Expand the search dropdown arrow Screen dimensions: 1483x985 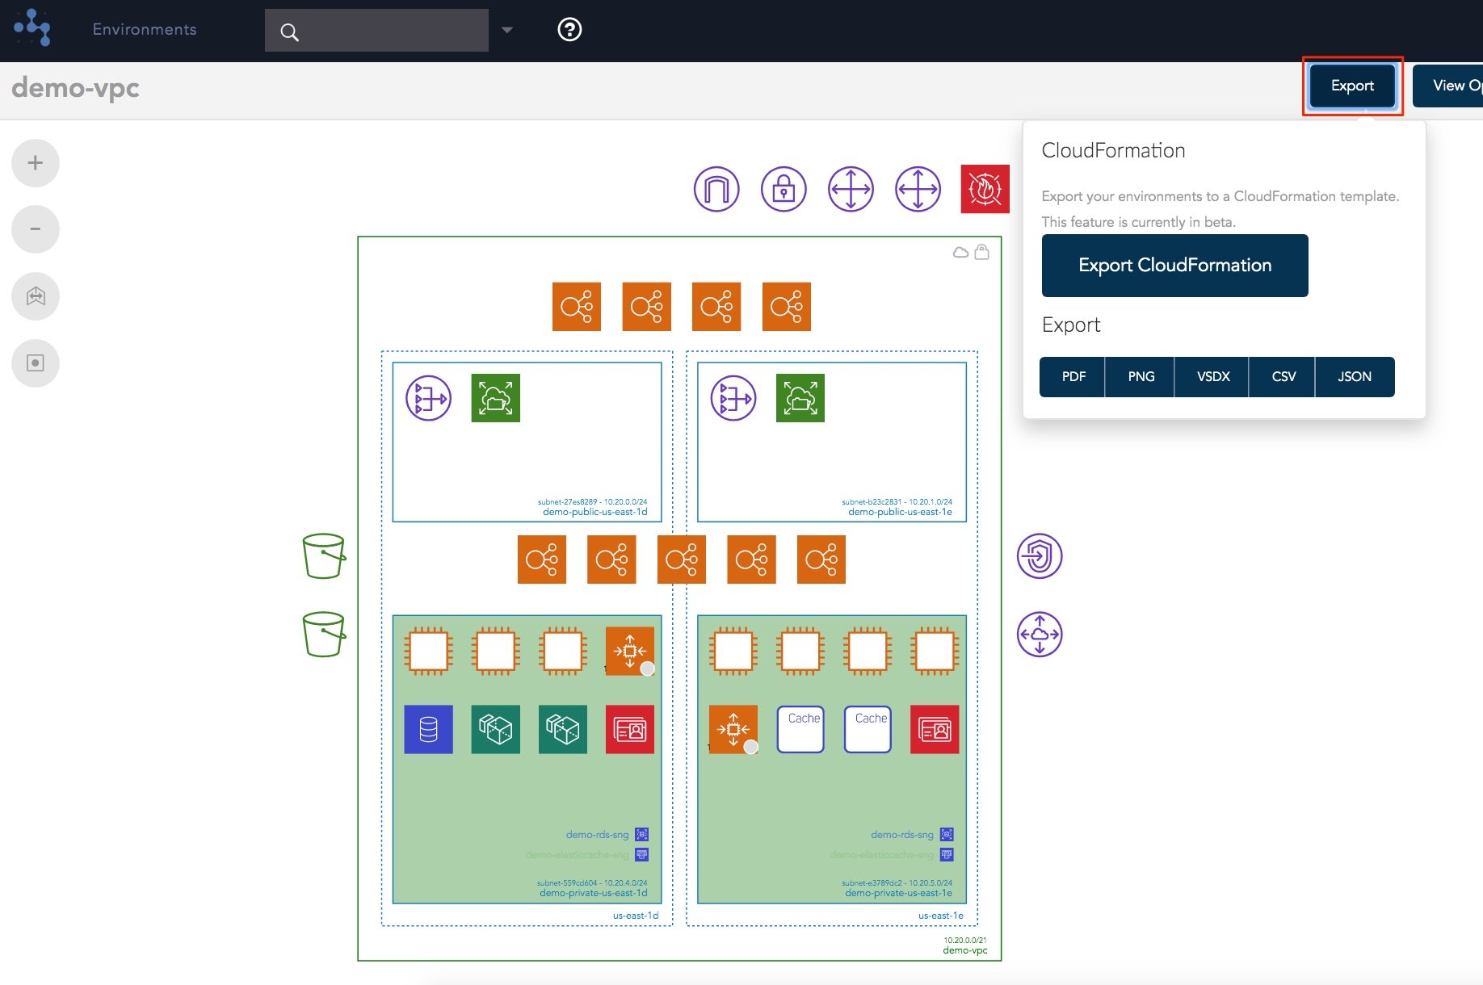[x=507, y=31]
